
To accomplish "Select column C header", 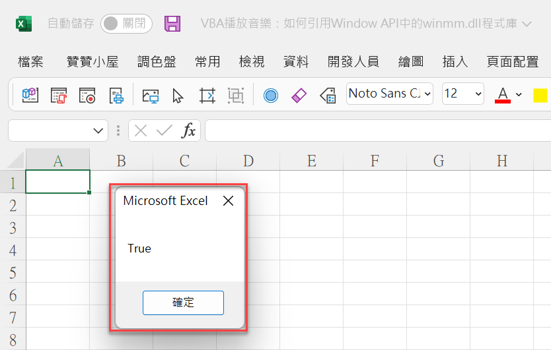I will (185, 160).
